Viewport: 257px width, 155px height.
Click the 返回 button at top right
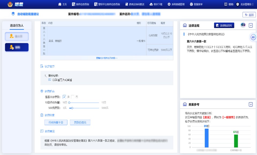tap(250, 15)
